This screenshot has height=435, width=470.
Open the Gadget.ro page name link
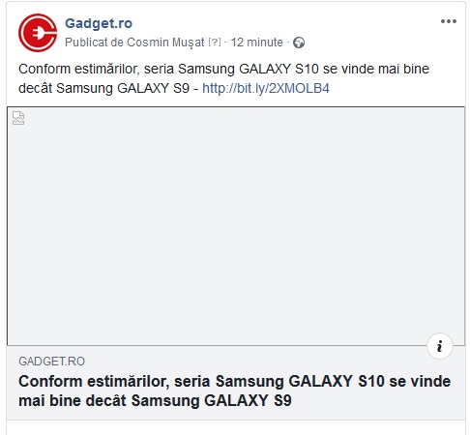99,23
